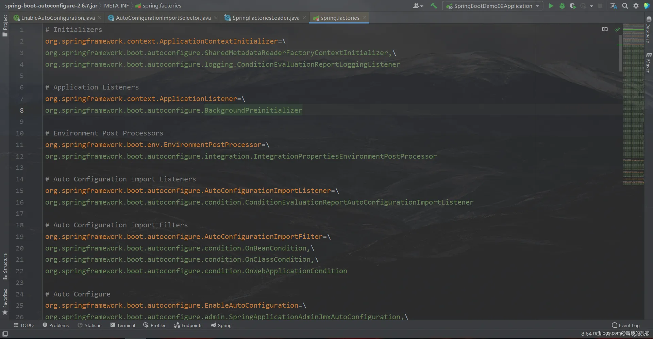Toggle the Project tool window

pyautogui.click(x=5, y=26)
